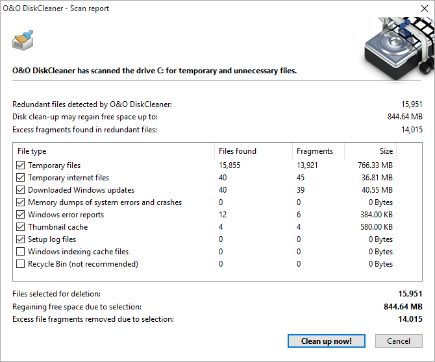
Task: Click 'Disk clean-up may regain free space' label
Action: (85, 117)
